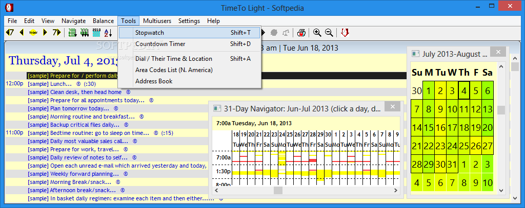
Task: Click '[sample] Afternoon break/snack...' entry
Action: tap(72, 190)
